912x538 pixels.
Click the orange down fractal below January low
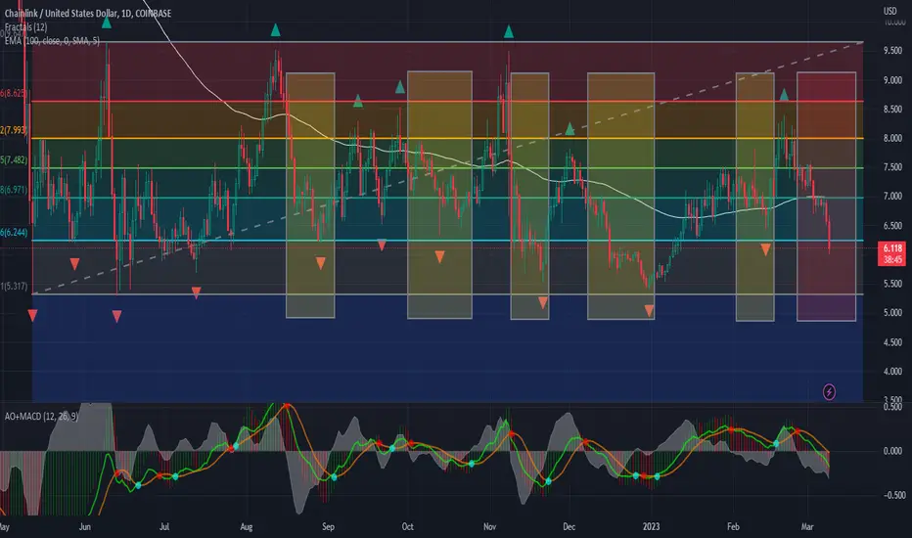click(649, 312)
